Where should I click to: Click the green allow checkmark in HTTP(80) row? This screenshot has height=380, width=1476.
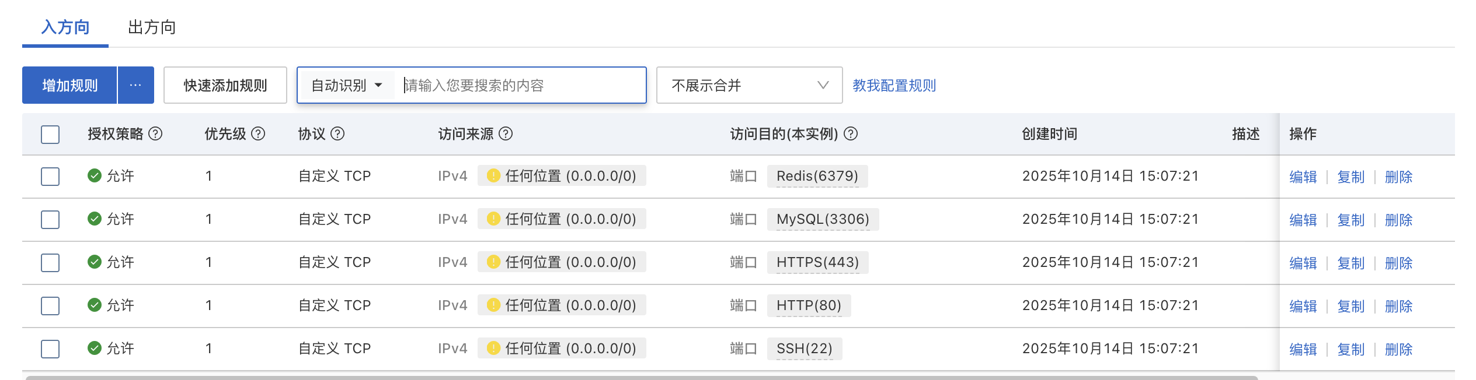pyautogui.click(x=95, y=305)
